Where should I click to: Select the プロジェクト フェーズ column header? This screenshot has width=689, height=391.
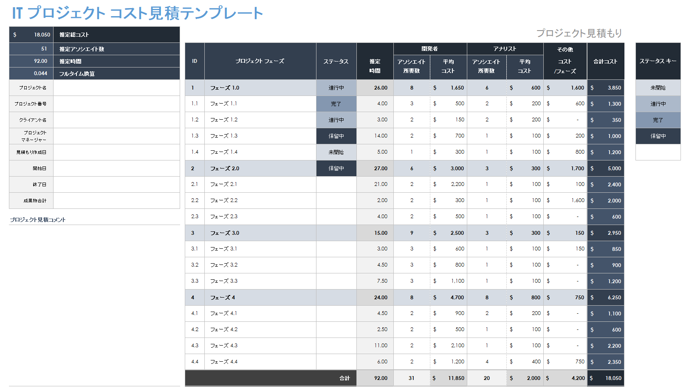pyautogui.click(x=260, y=61)
